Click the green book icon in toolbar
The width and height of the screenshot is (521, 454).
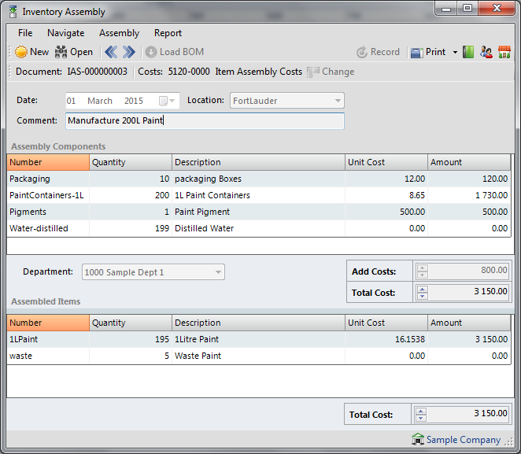click(x=468, y=52)
